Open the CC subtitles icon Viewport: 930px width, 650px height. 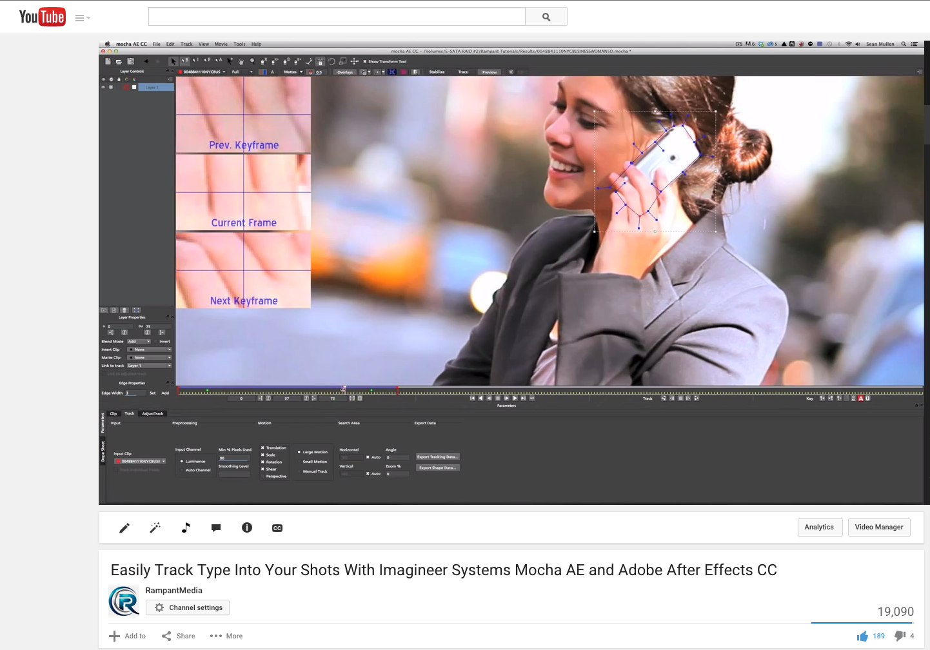pos(277,528)
